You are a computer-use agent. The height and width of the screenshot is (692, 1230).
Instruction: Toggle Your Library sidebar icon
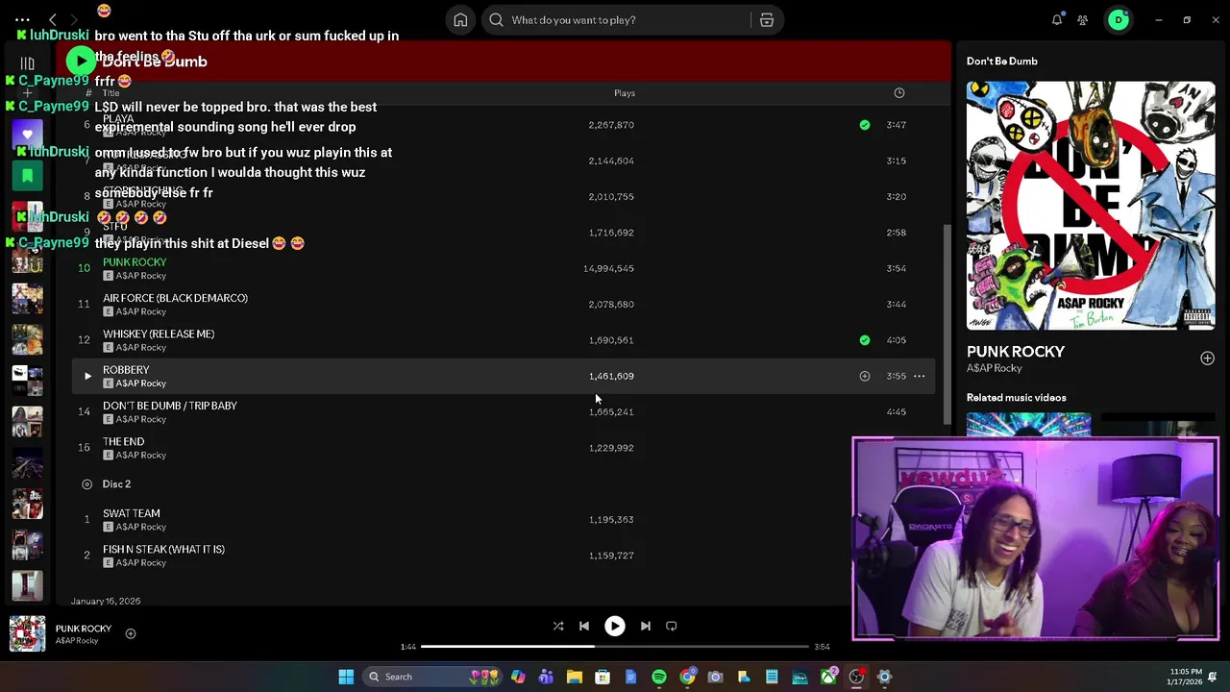coord(27,64)
